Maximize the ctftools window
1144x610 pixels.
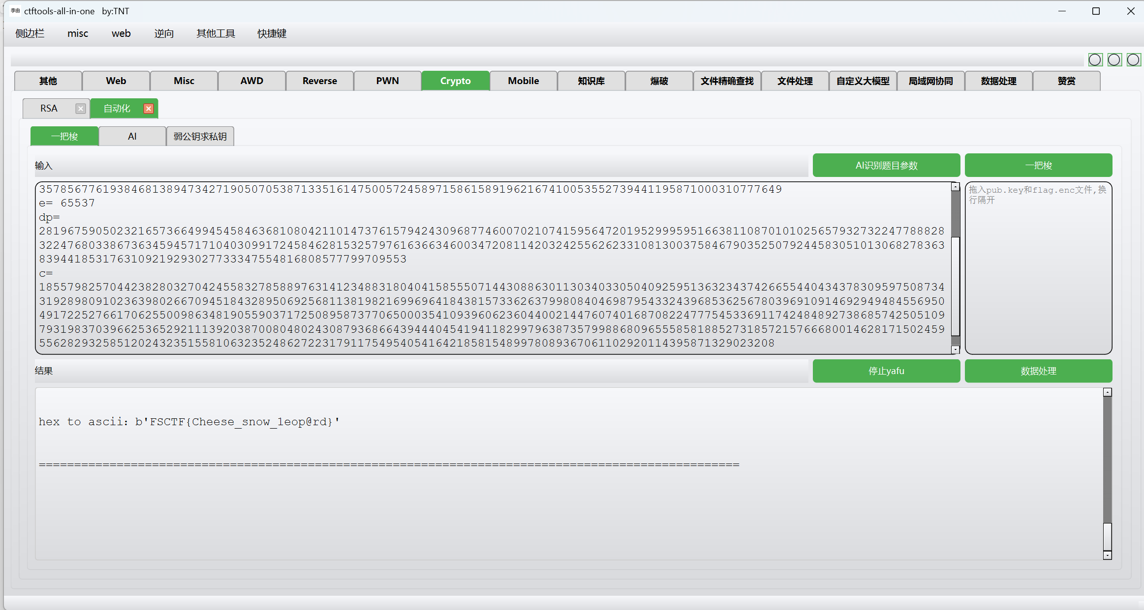tap(1096, 11)
